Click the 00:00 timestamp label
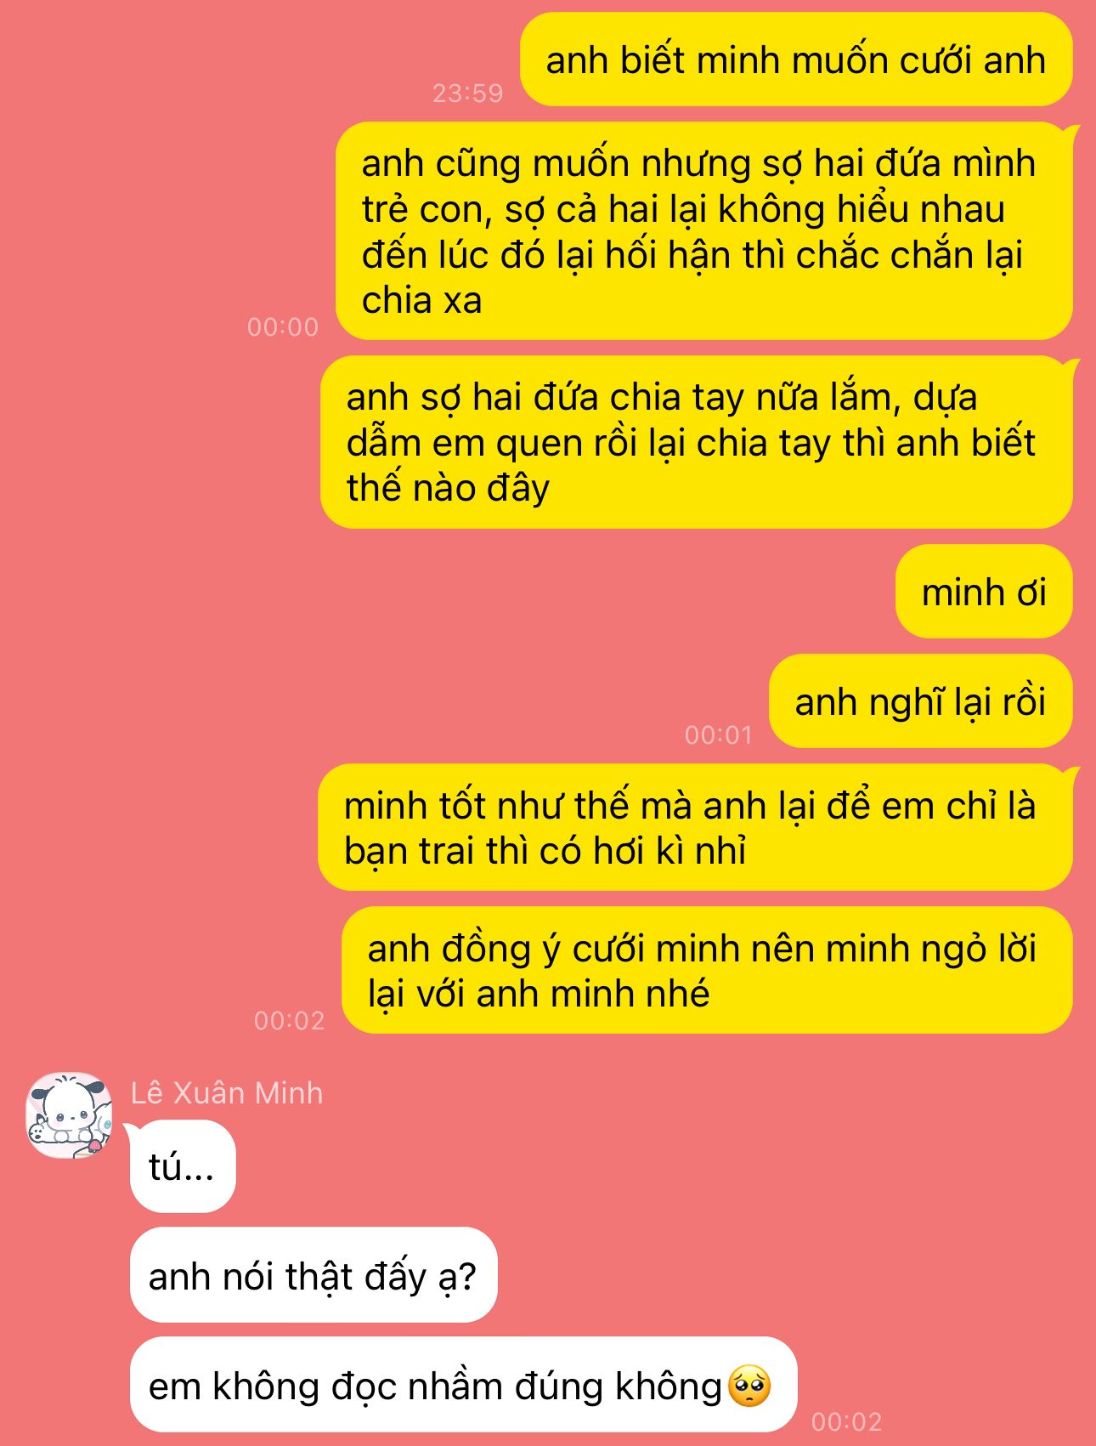 [x=283, y=326]
